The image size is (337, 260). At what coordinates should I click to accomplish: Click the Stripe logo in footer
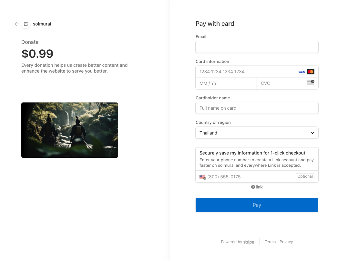pyautogui.click(x=249, y=242)
